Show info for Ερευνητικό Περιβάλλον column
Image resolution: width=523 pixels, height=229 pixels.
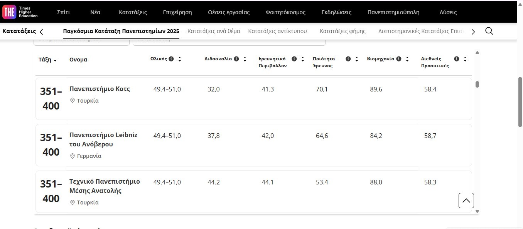294,59
